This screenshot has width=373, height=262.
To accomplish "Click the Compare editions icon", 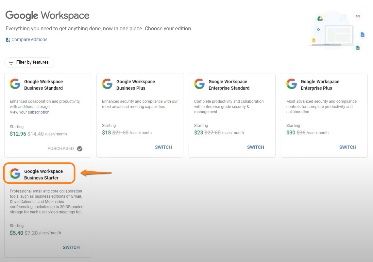I will (x=8, y=40).
